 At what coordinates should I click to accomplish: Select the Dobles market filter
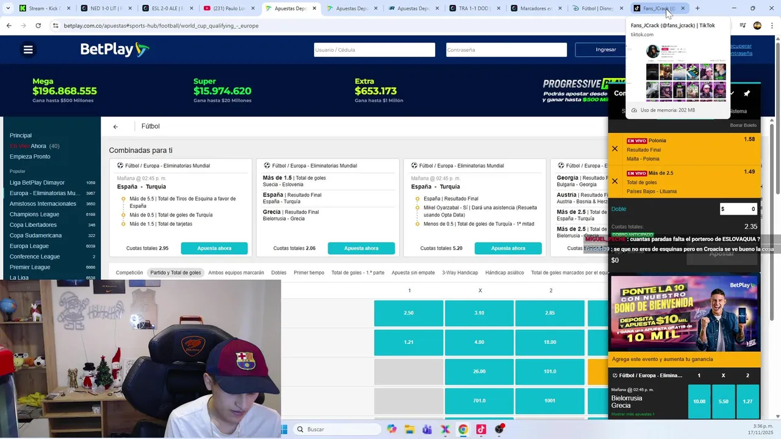pyautogui.click(x=279, y=273)
